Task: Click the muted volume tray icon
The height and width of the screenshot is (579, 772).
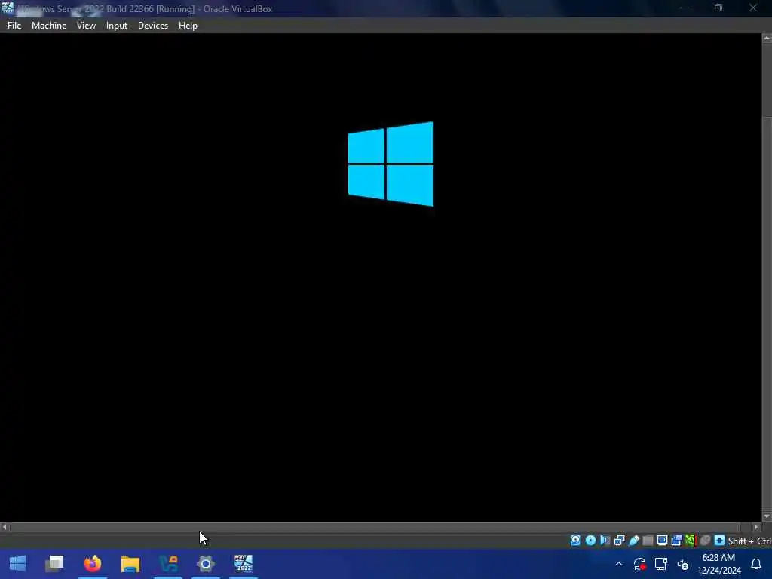Action: 682,564
